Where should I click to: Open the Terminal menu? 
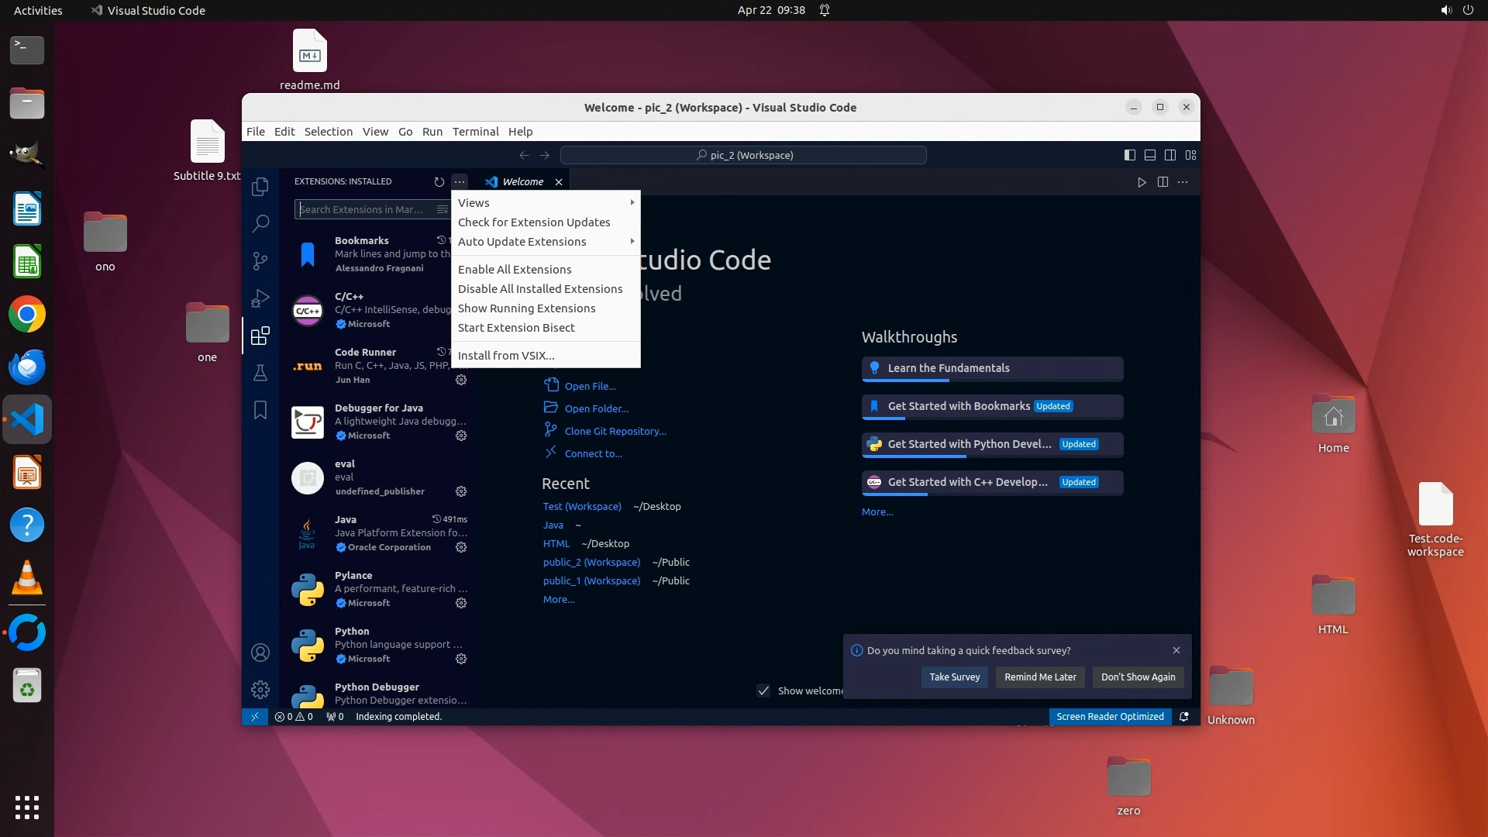pos(475,132)
